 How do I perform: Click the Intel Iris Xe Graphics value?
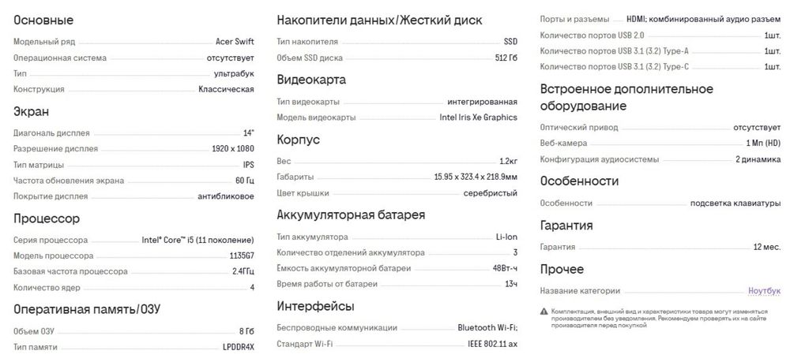pyautogui.click(x=478, y=118)
